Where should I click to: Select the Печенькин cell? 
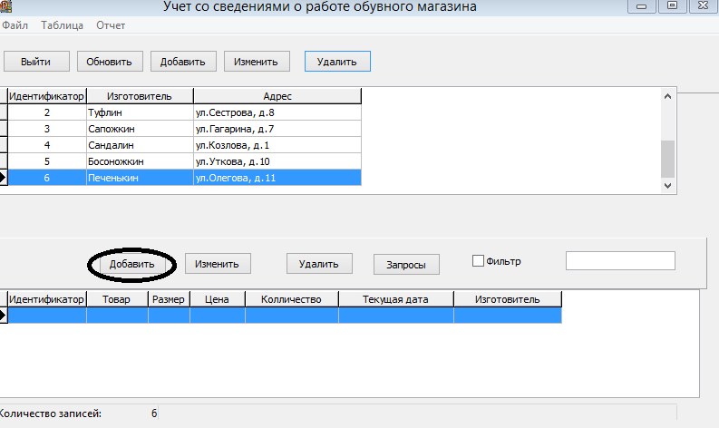coord(140,178)
